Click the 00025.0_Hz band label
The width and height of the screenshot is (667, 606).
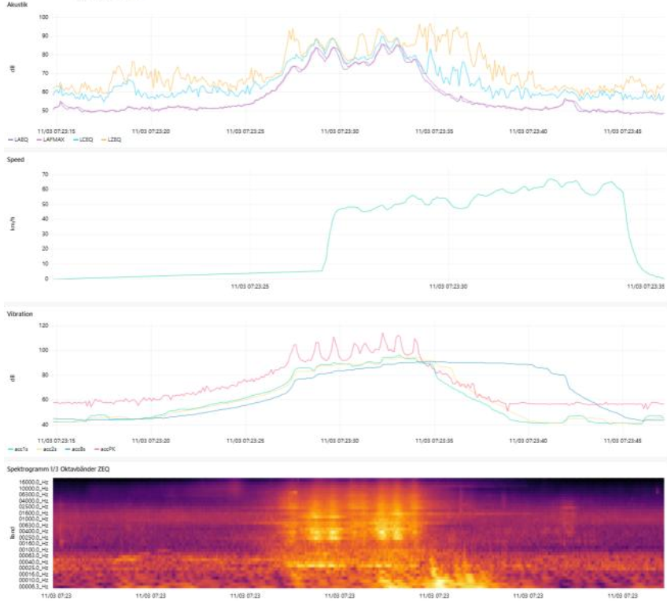pos(33,568)
